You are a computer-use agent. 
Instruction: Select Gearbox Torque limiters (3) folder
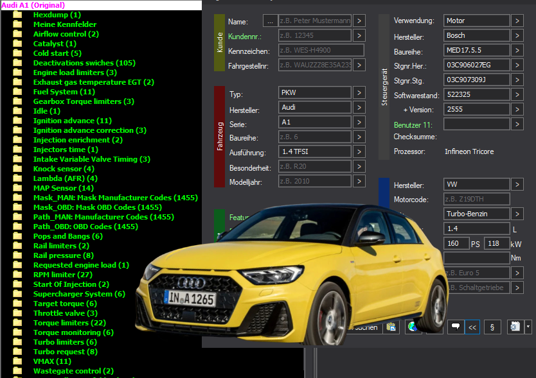(x=84, y=101)
